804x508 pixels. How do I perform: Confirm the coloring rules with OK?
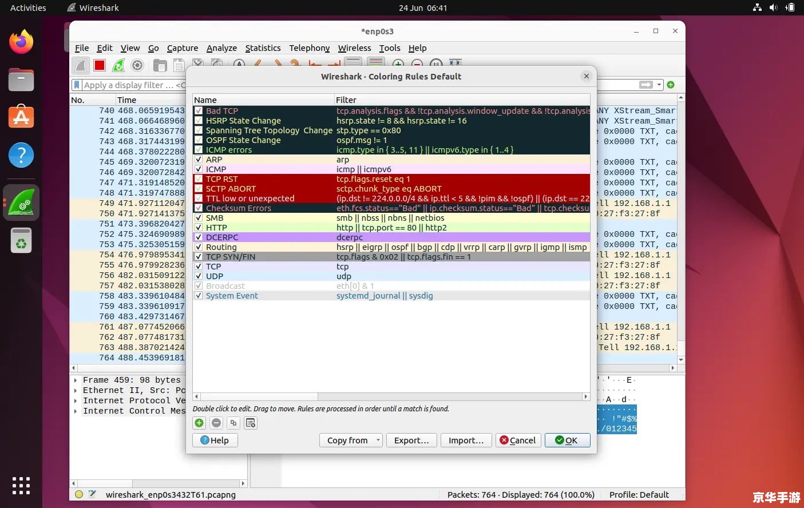pyautogui.click(x=567, y=440)
